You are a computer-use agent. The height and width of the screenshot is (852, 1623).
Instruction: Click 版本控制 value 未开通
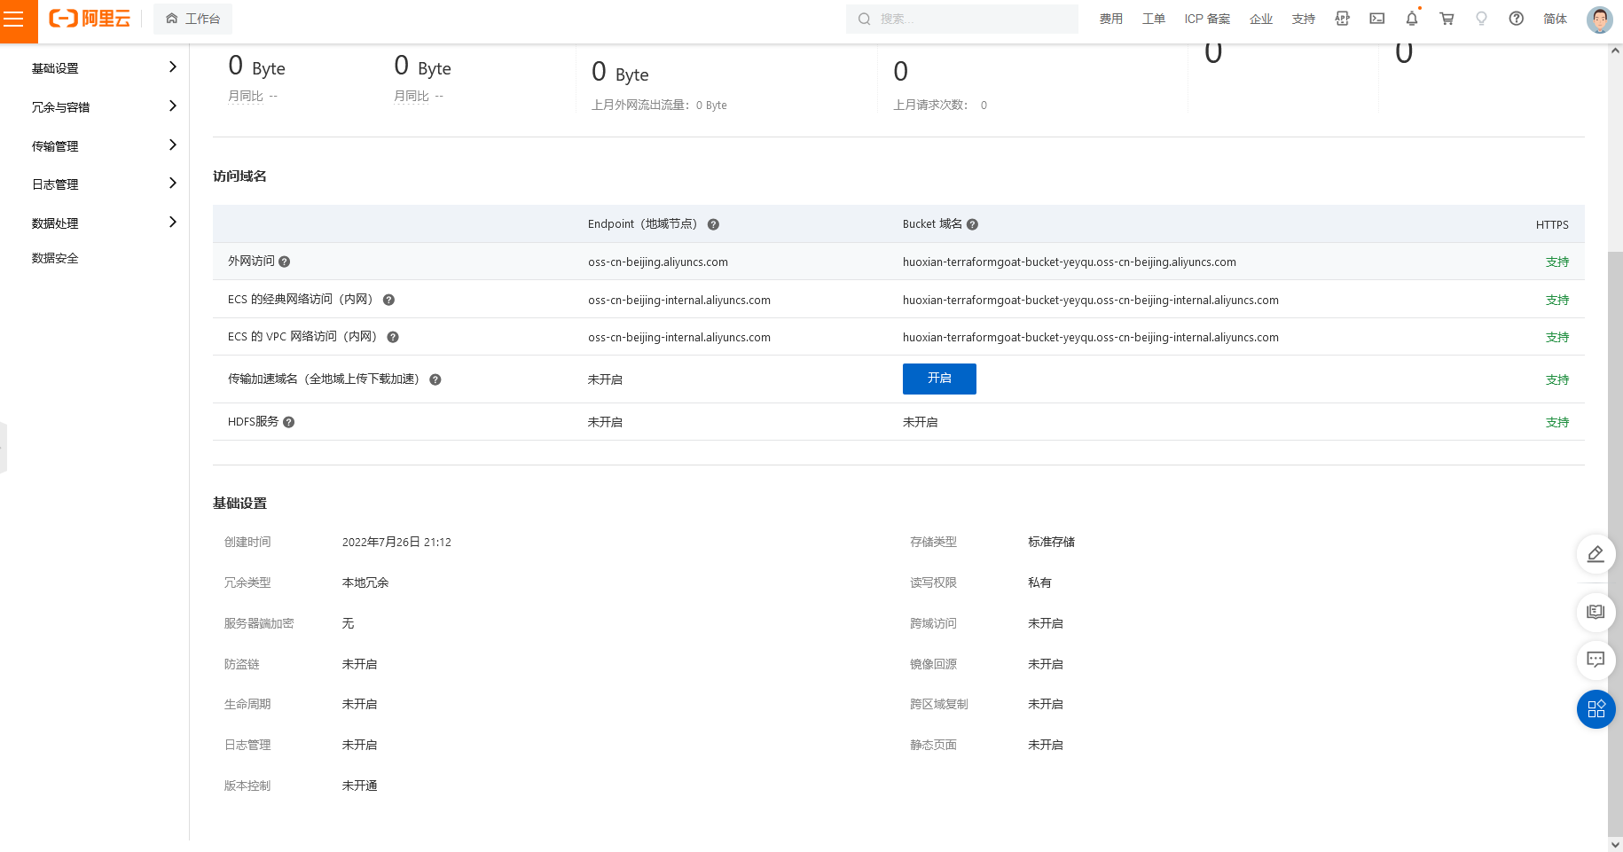(359, 786)
